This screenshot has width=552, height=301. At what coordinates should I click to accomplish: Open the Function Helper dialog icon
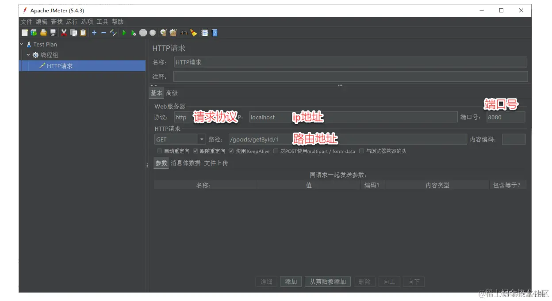point(205,33)
